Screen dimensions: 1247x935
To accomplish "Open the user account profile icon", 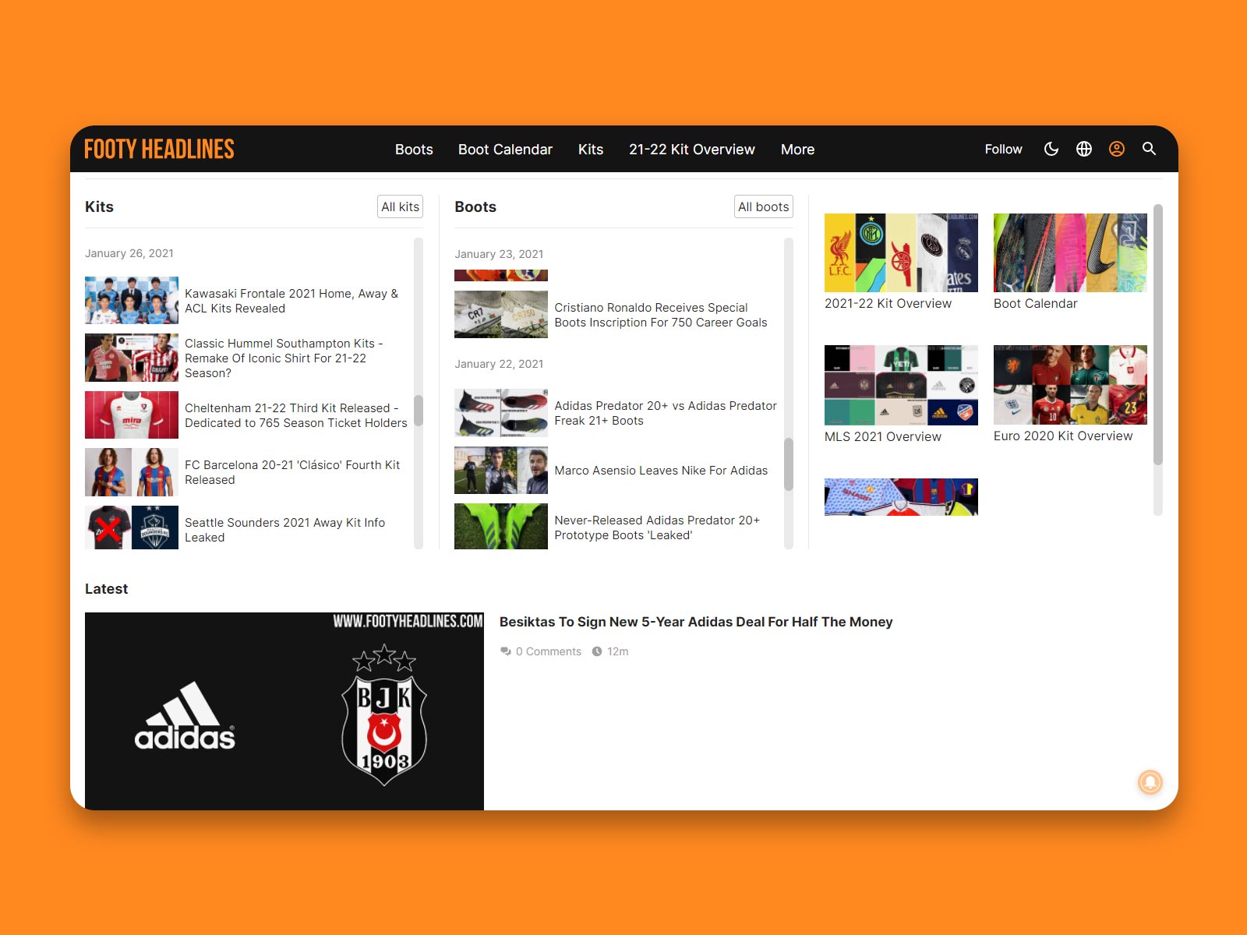I will tap(1117, 149).
